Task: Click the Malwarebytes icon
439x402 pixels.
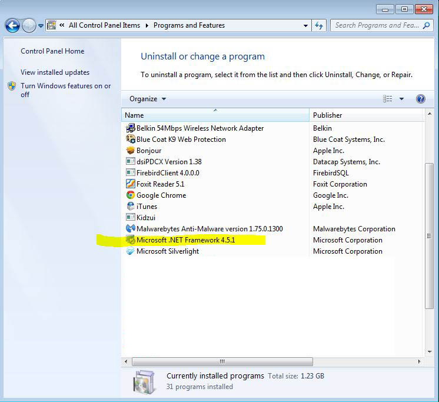Action: 131,229
